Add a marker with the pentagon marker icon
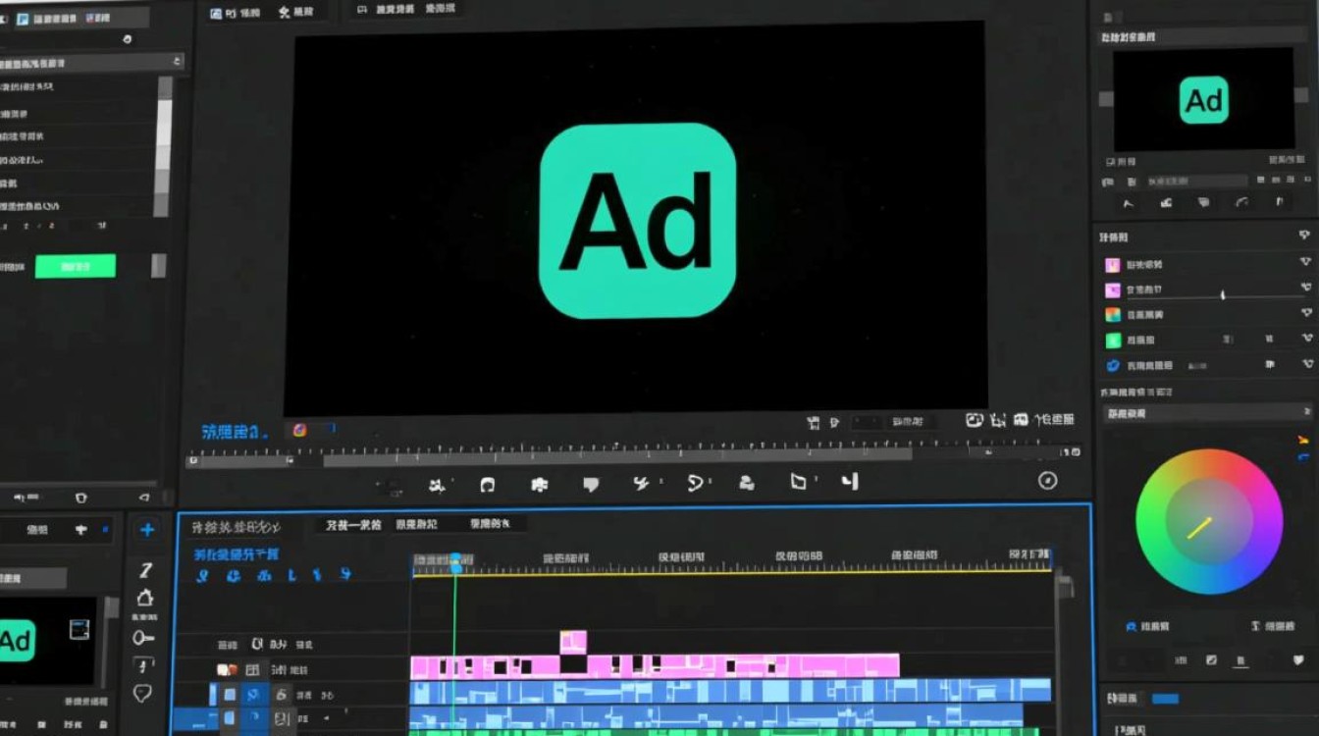The height and width of the screenshot is (736, 1319). tap(591, 484)
